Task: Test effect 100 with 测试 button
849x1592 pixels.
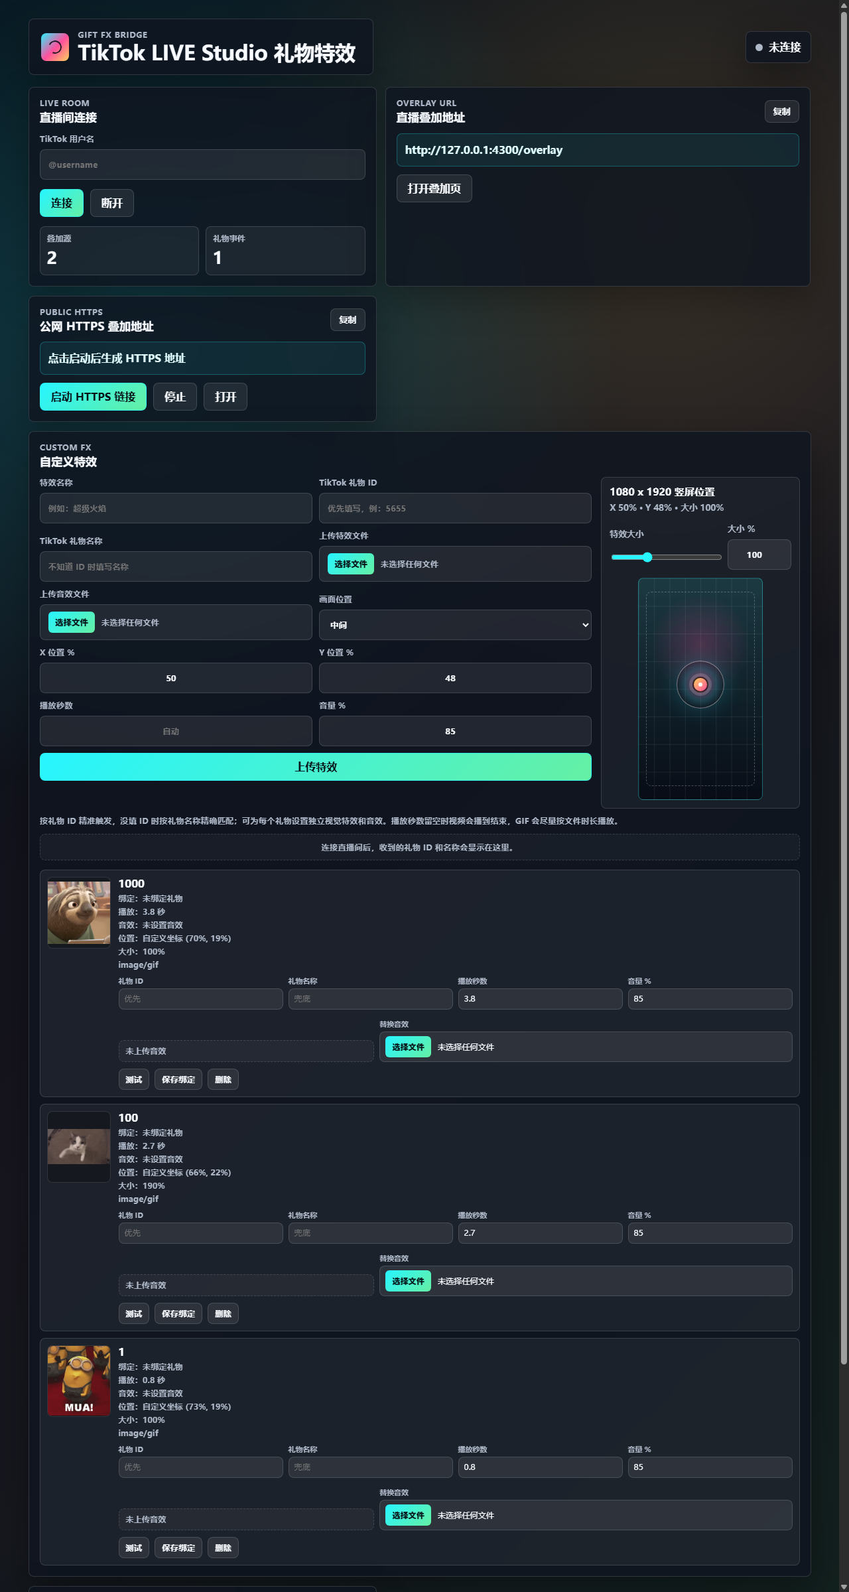Action: tap(134, 1314)
